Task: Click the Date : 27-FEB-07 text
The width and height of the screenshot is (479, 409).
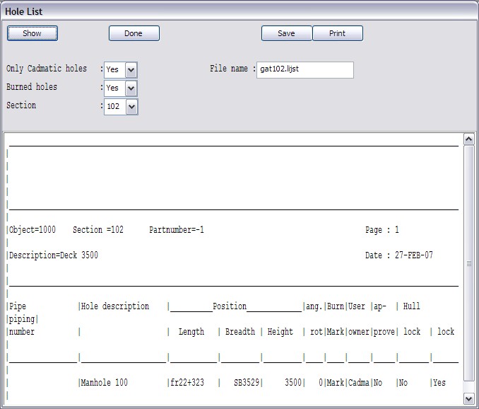Action: click(x=399, y=255)
